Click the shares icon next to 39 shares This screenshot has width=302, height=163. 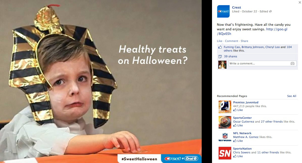click(x=220, y=56)
